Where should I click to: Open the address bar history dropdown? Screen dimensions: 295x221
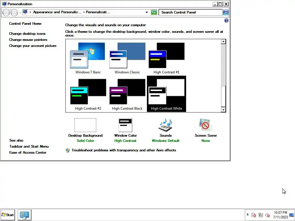pyautogui.click(x=147, y=12)
